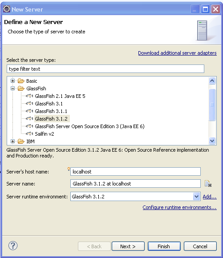The image size is (223, 258).
Task: Click the GlassFish folder icon
Action: pyautogui.click(x=21, y=89)
